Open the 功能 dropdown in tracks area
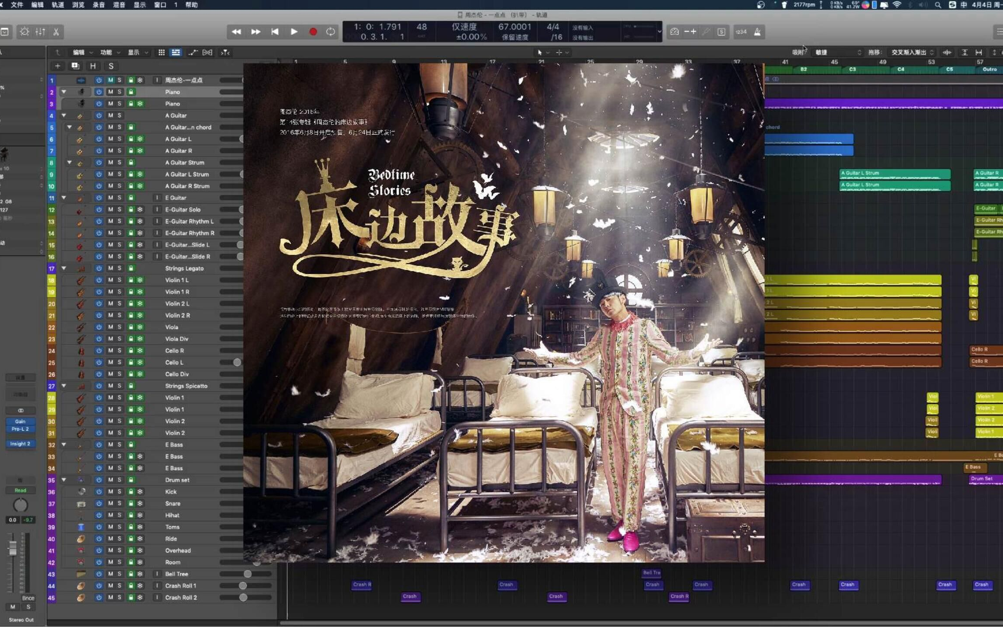This screenshot has height=627, width=1003. click(110, 52)
